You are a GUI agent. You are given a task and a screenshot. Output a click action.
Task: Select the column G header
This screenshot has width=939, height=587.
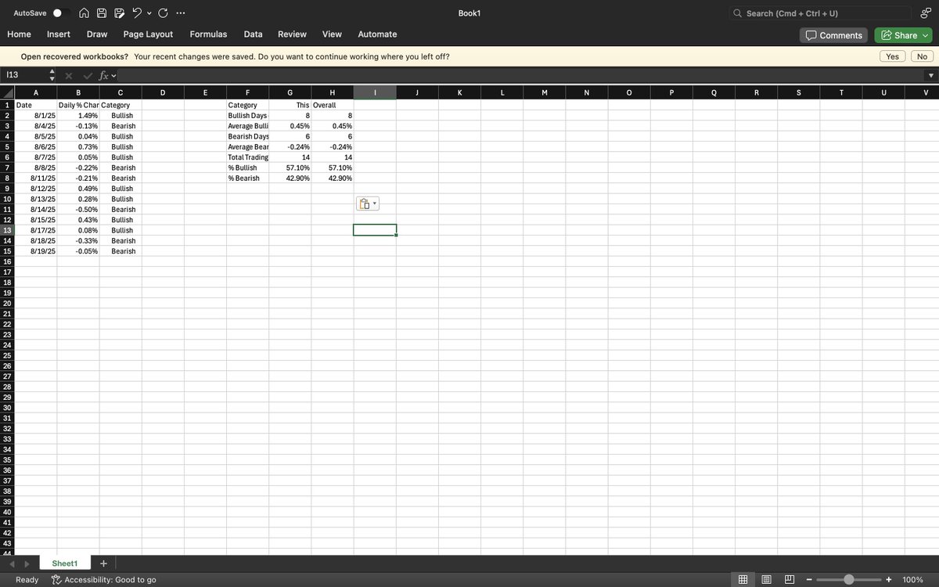290,93
